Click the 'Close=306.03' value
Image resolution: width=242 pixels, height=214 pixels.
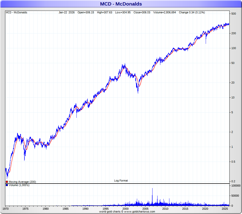(x=142, y=13)
